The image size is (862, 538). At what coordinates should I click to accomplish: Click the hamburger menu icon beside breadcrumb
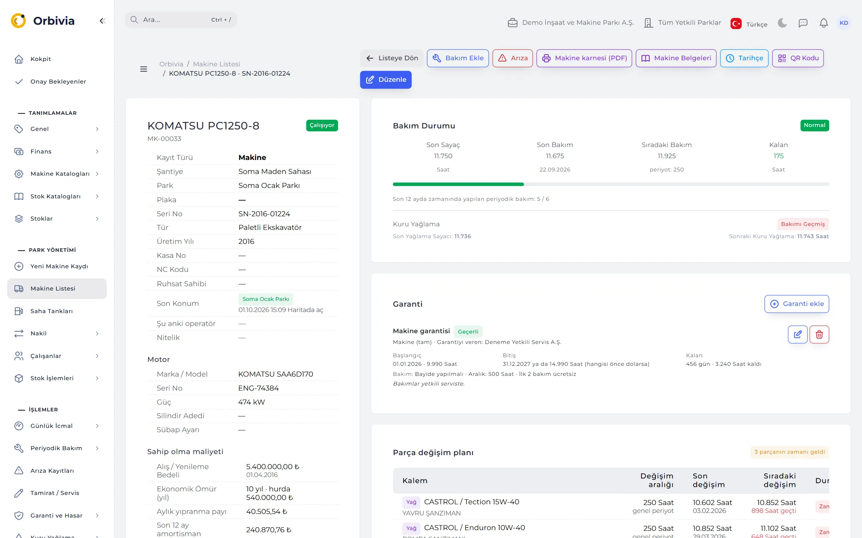pyautogui.click(x=144, y=69)
